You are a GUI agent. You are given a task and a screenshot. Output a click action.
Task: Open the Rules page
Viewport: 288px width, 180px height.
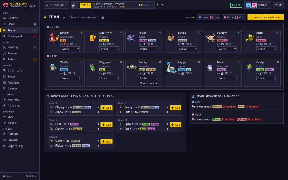tap(19, 59)
